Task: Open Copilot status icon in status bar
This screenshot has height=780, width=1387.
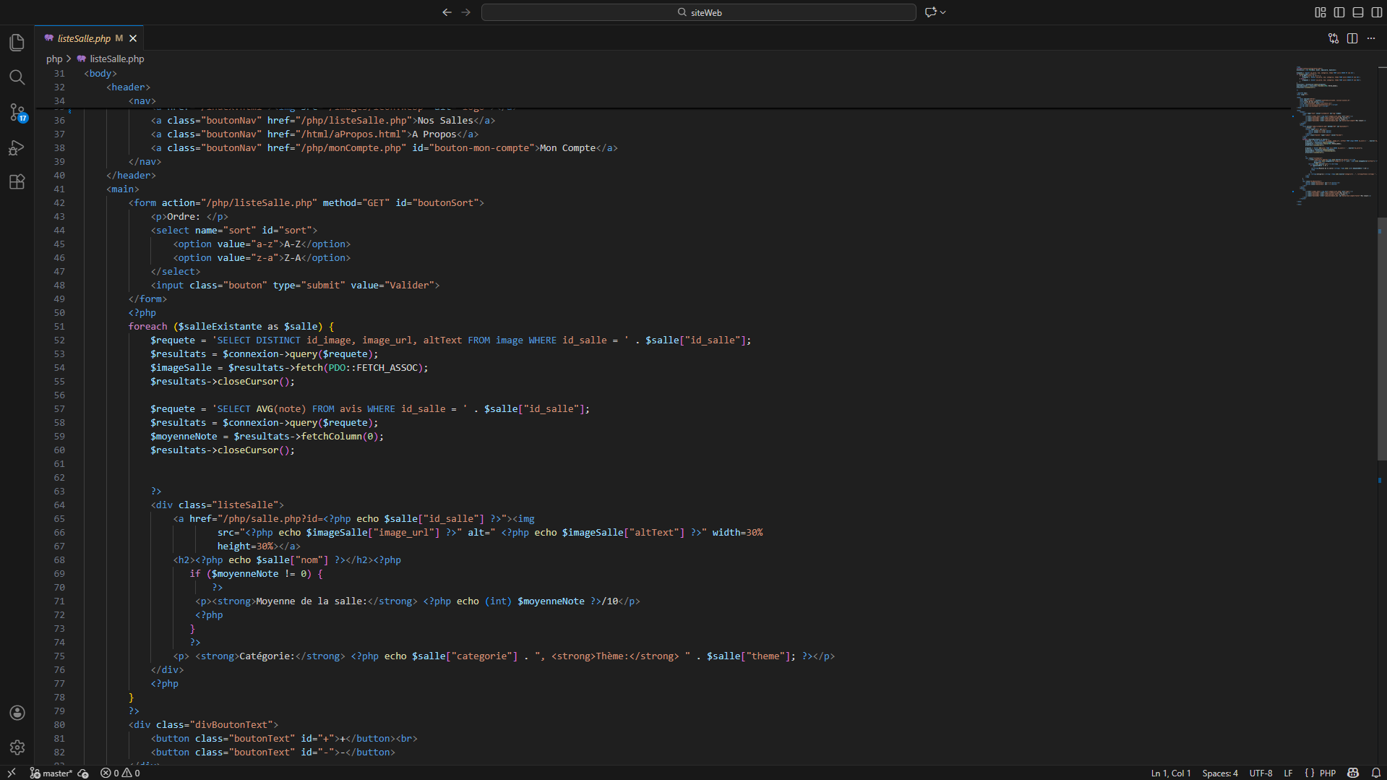Action: pyautogui.click(x=1354, y=773)
